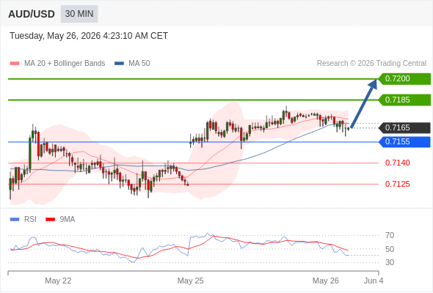Click the 30 MIN timeframe badge

click(x=79, y=14)
